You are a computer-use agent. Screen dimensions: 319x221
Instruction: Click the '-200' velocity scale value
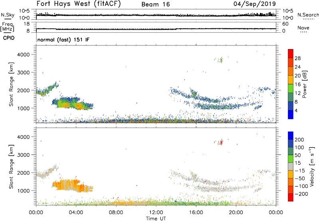301,194
